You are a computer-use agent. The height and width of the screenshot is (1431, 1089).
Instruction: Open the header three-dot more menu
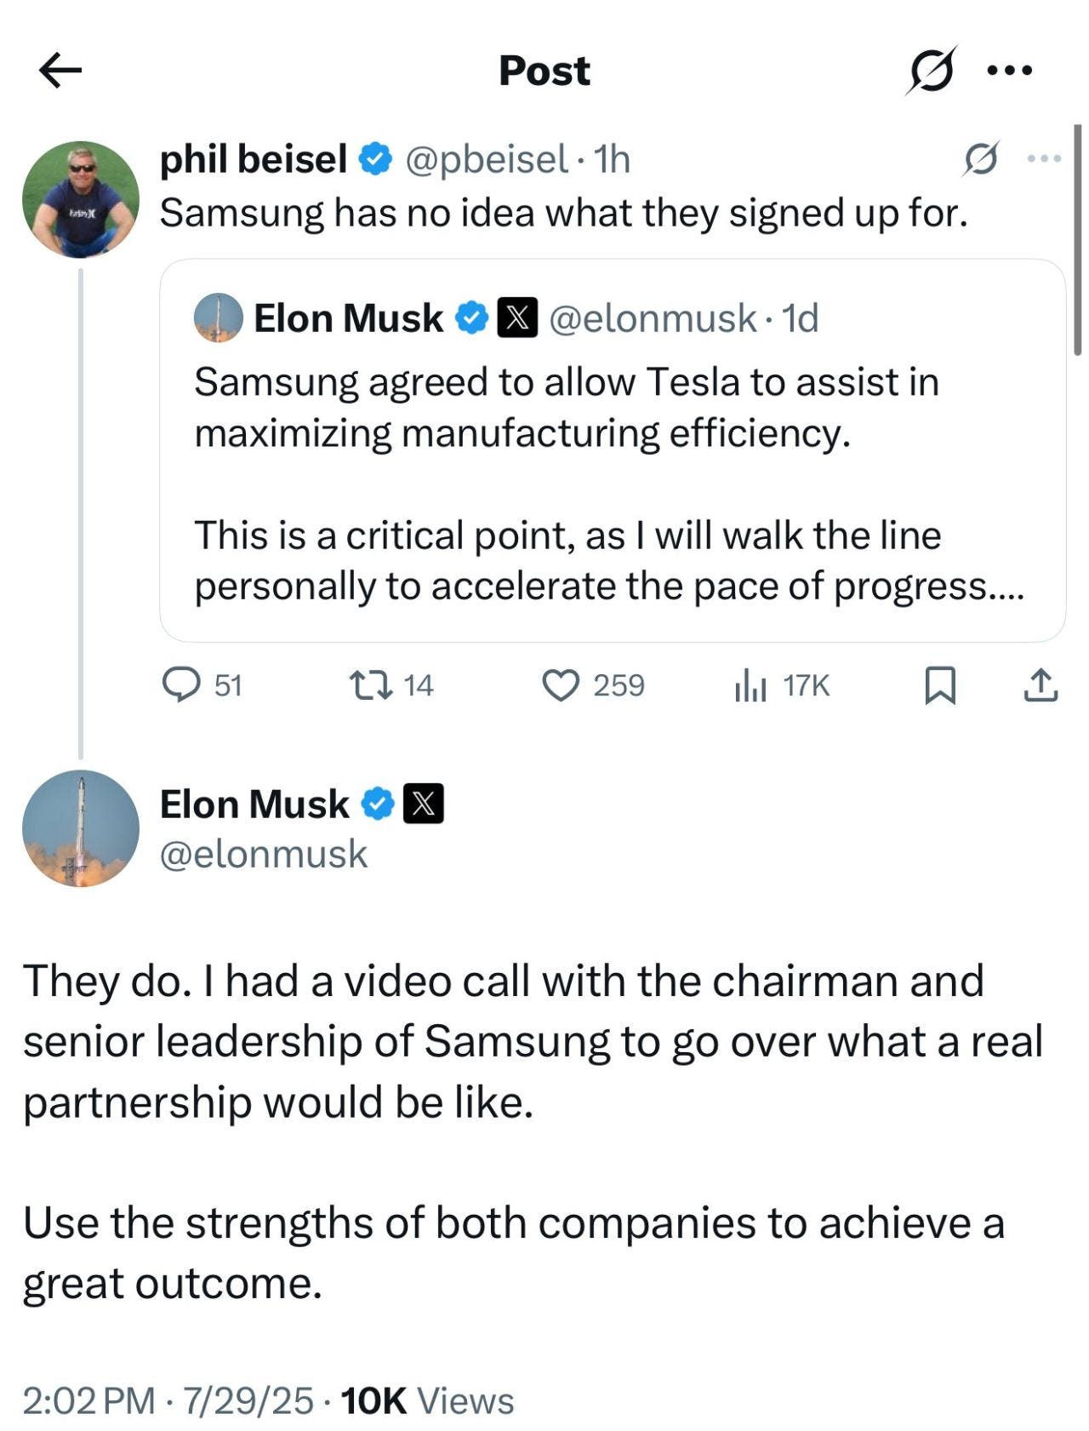(1010, 71)
